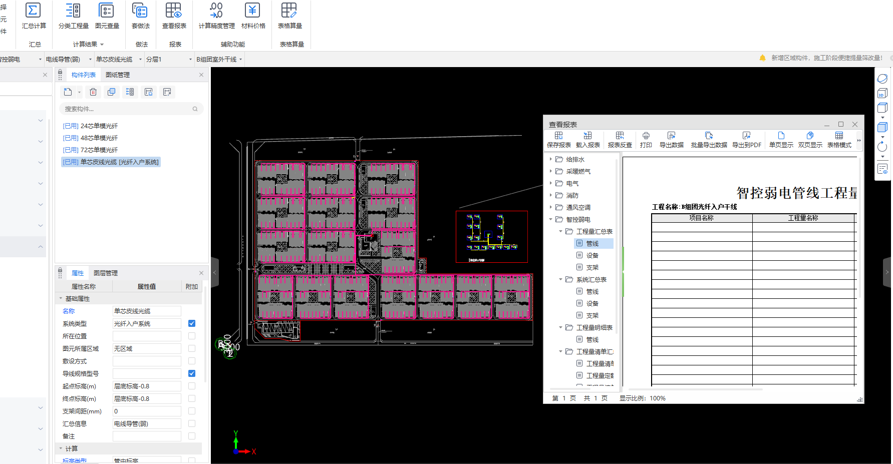The width and height of the screenshot is (893, 464).
Task: Open the 计算结果 ribbon group menu
Action: [88, 45]
